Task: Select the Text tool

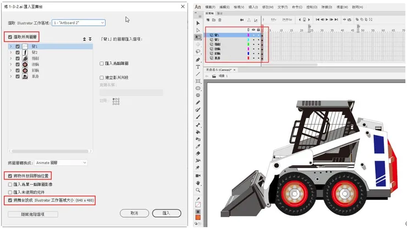Action: 198,67
